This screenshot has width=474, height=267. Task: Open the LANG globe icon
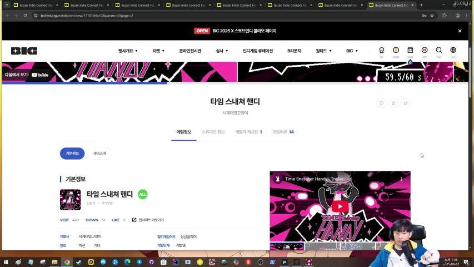[x=453, y=51]
